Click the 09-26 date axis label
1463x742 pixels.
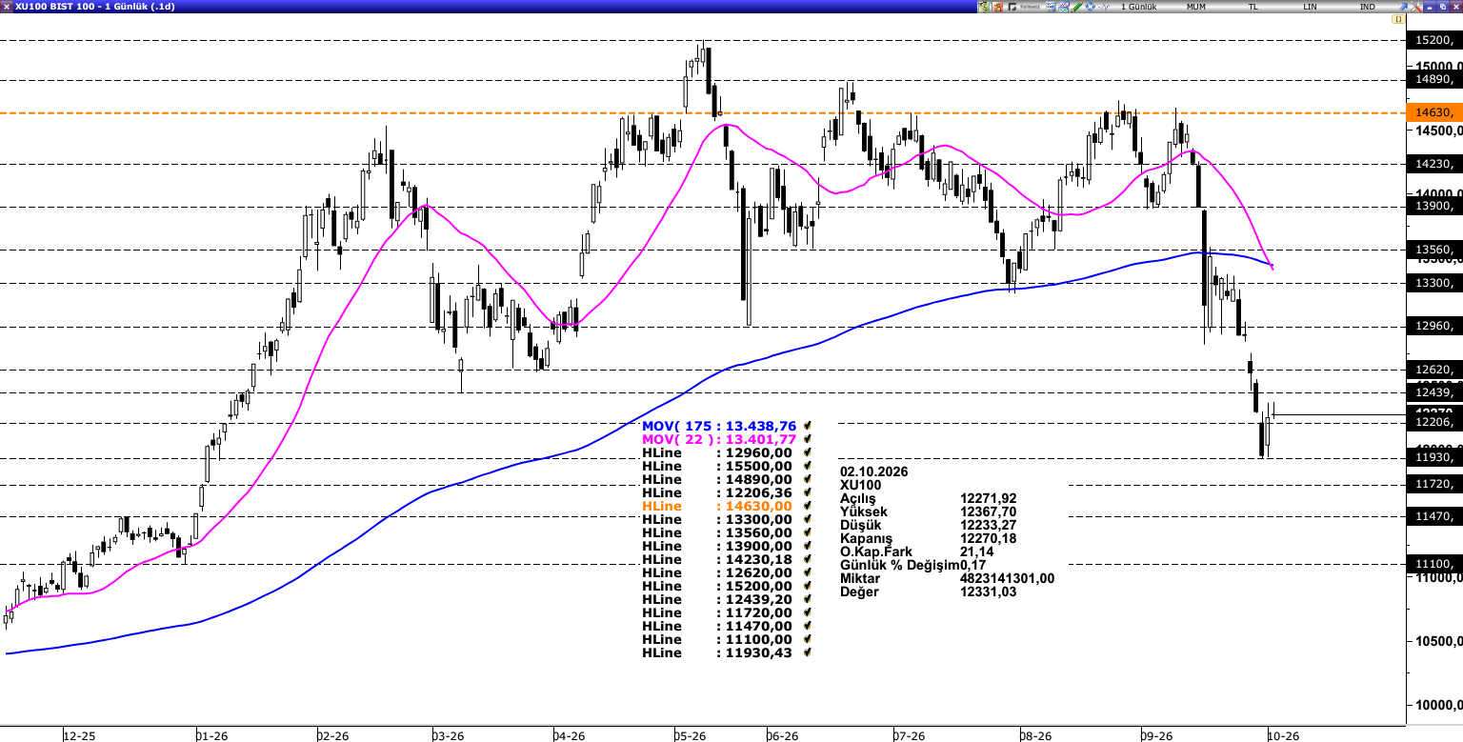1156,735
